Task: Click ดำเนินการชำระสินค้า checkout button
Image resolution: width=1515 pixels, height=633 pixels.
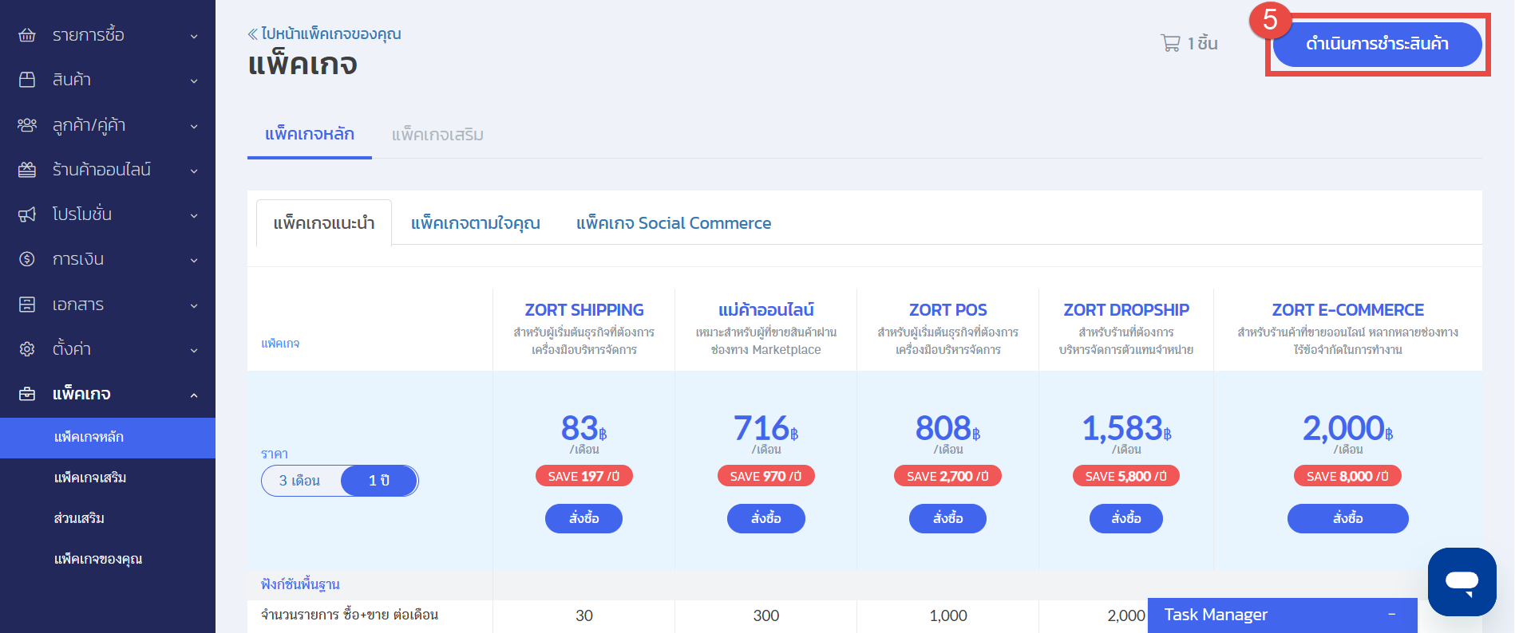Action: point(1377,44)
